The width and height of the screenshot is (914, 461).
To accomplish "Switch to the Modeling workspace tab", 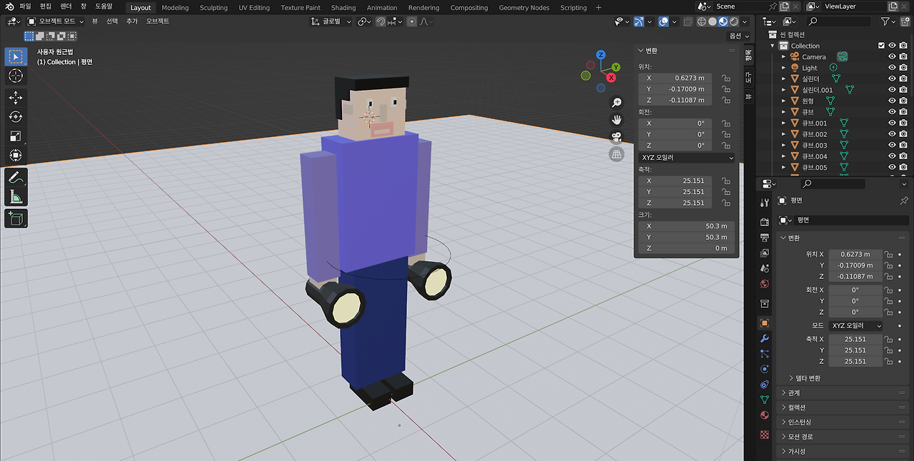I will coord(175,7).
